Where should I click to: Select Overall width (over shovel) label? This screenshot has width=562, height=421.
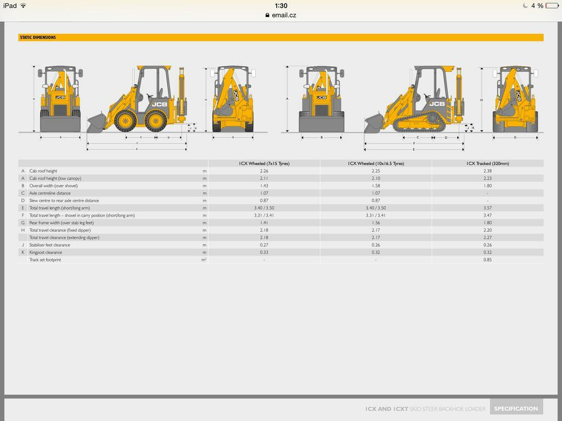point(53,186)
